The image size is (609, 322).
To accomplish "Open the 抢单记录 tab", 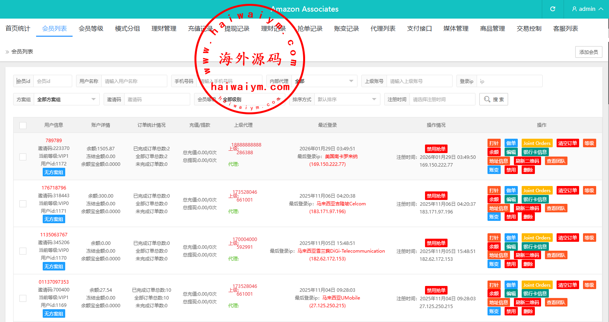I will tap(310, 29).
